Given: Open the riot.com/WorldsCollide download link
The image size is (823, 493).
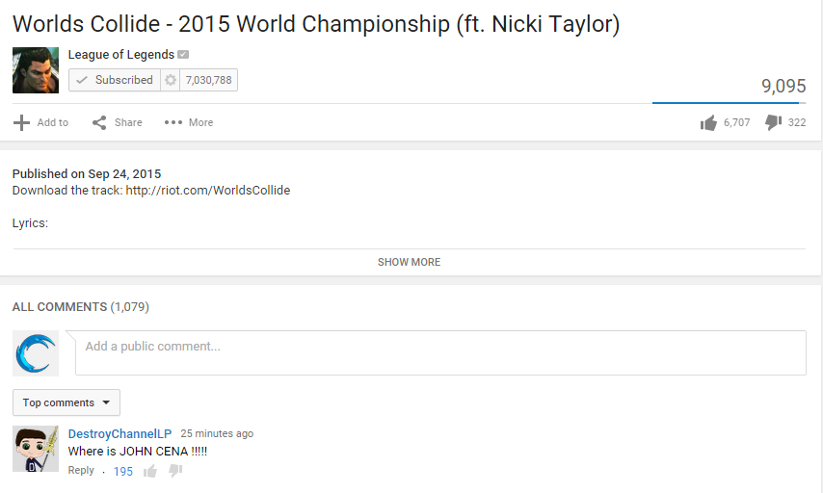Looking at the screenshot, I should [208, 191].
